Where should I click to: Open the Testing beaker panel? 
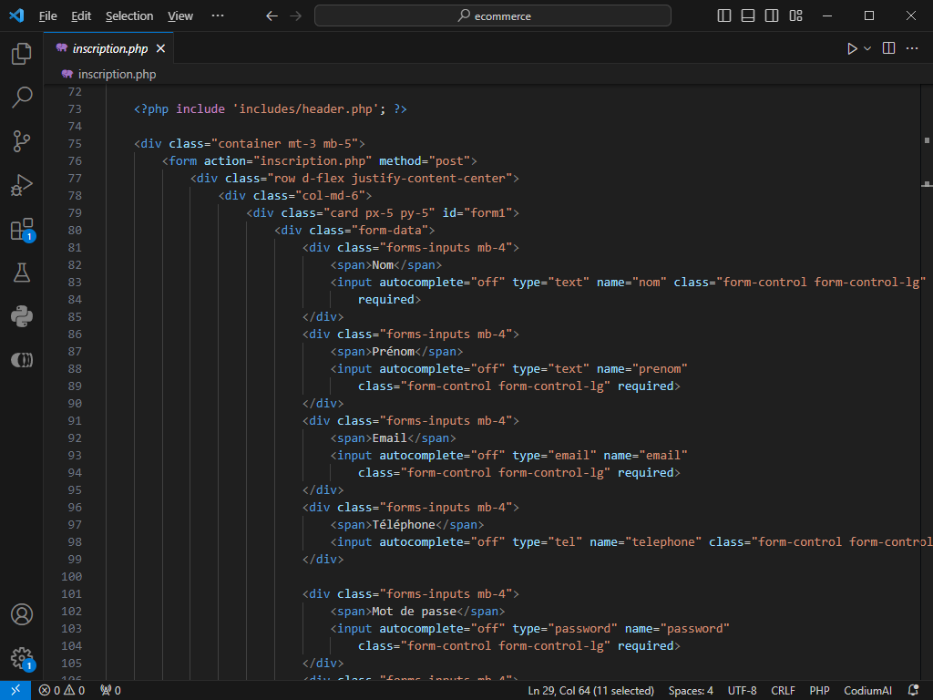(22, 273)
